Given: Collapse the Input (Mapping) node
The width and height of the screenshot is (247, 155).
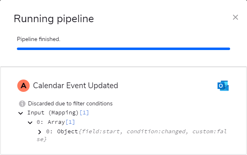Looking at the screenshot, I should point(21,113).
